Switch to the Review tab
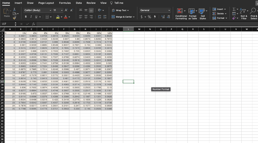This screenshot has height=143, width=258. tap(91, 3)
